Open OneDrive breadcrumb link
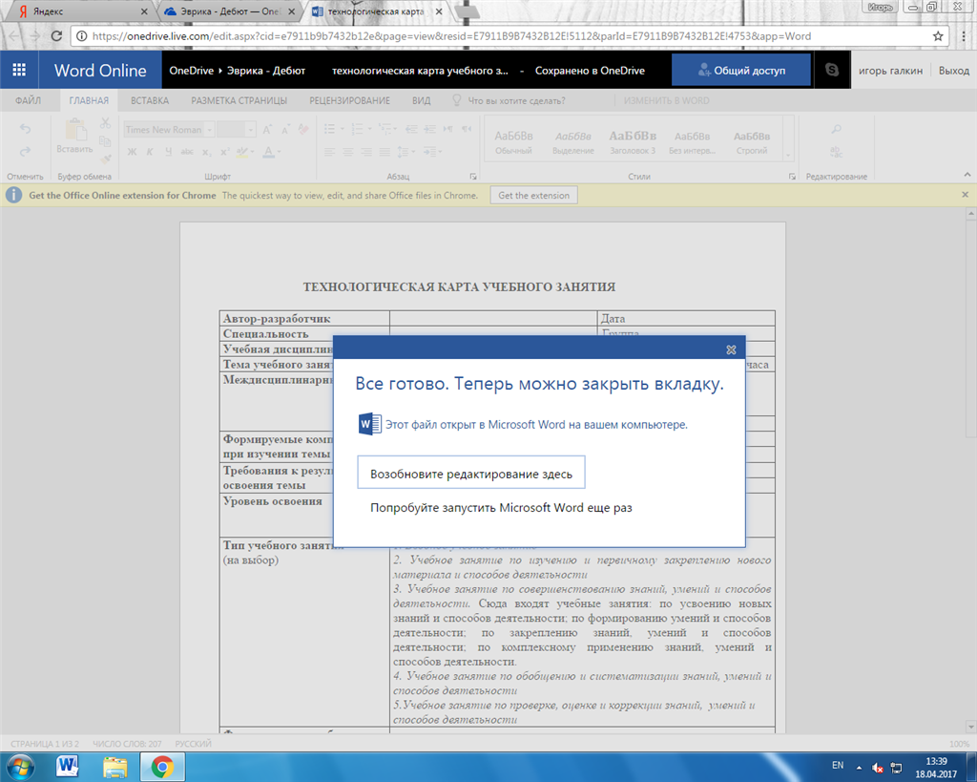The height and width of the screenshot is (782, 977). [x=191, y=71]
